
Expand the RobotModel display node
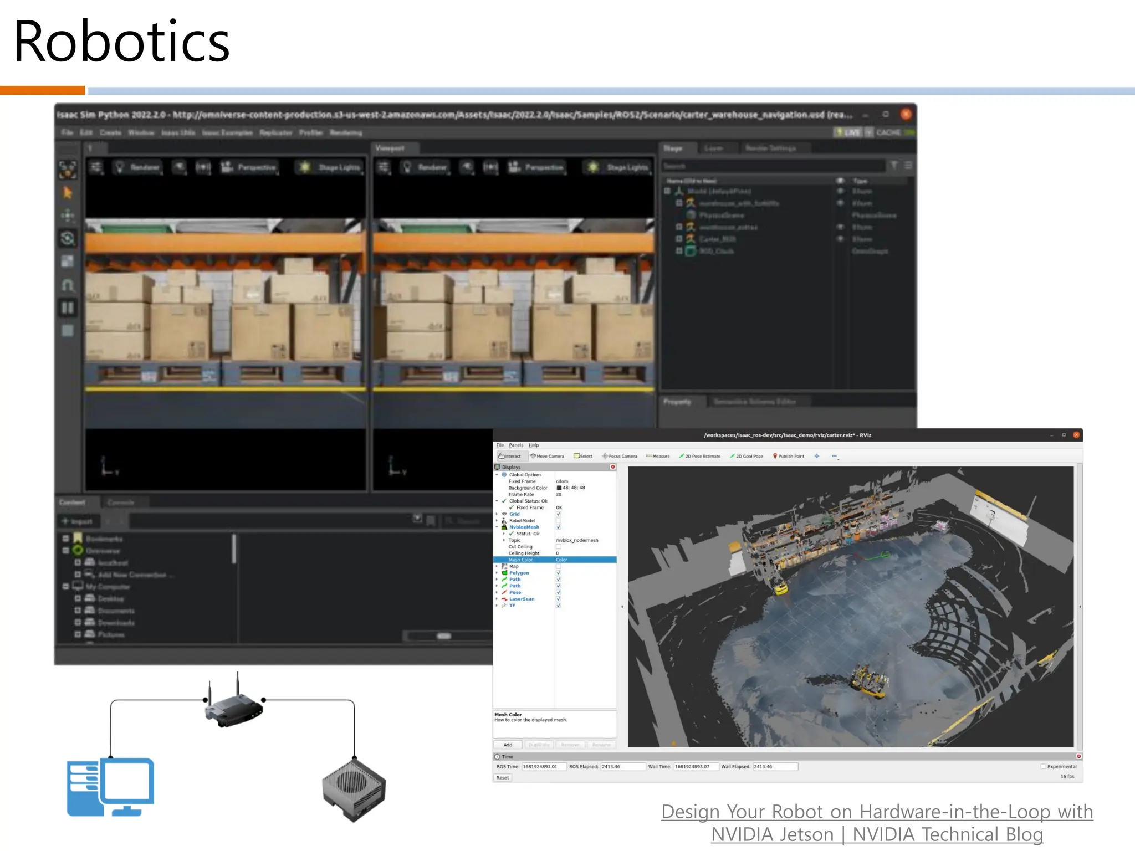[497, 521]
